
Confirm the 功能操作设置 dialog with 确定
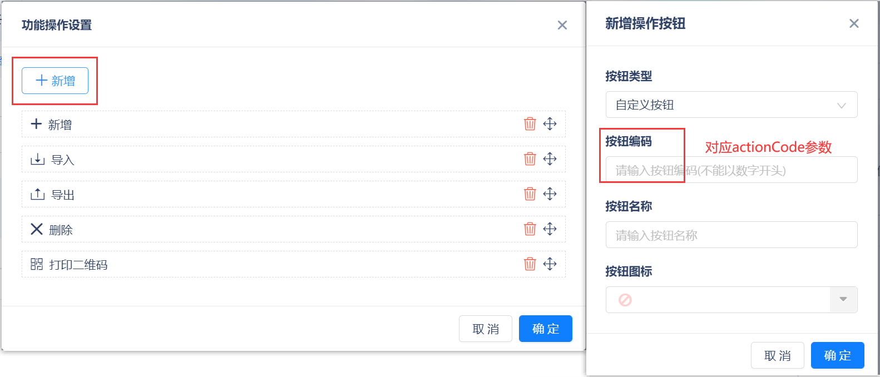click(x=546, y=329)
